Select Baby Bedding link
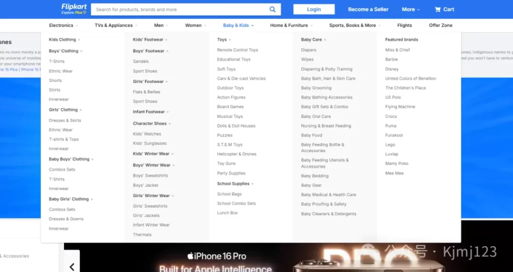The width and height of the screenshot is (513, 272). tap(315, 175)
